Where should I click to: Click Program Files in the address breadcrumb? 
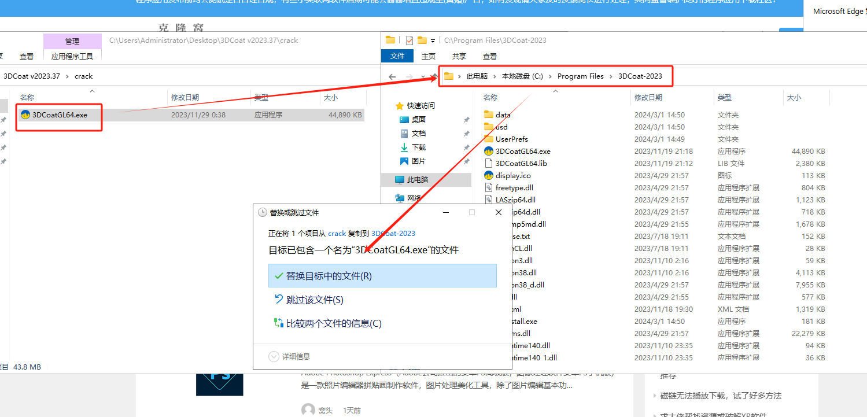point(581,76)
